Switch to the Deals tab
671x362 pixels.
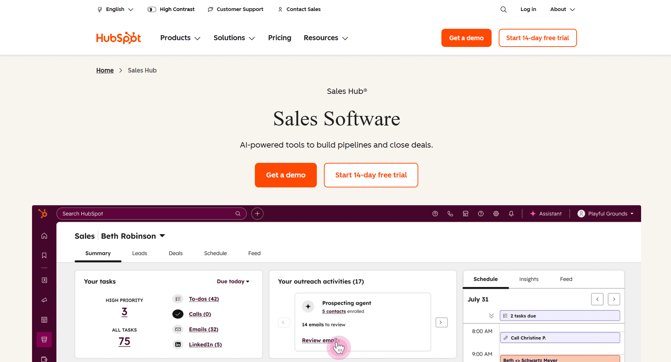(175, 253)
